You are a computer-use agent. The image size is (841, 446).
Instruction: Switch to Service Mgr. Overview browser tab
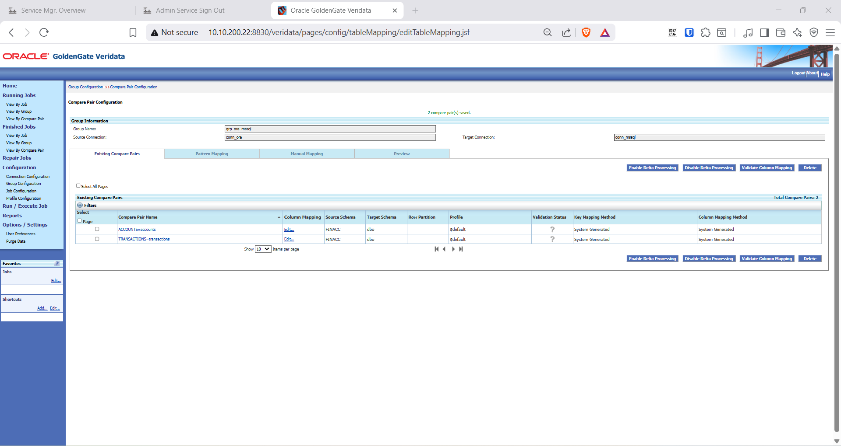[x=53, y=10]
